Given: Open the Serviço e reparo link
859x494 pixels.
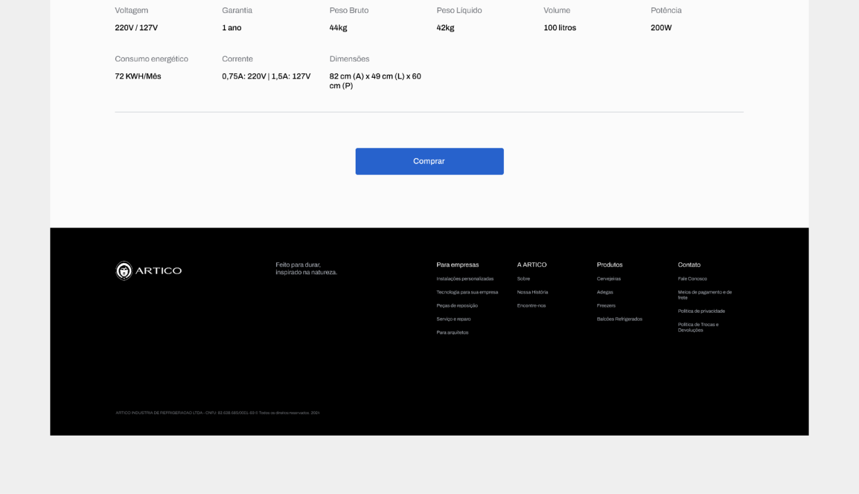Looking at the screenshot, I should click(x=453, y=319).
